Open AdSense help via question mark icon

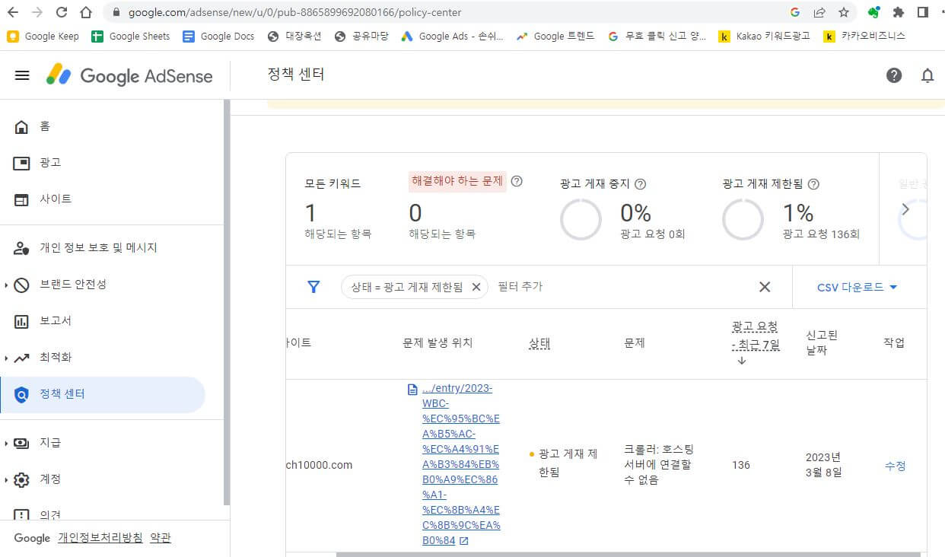[x=894, y=75]
